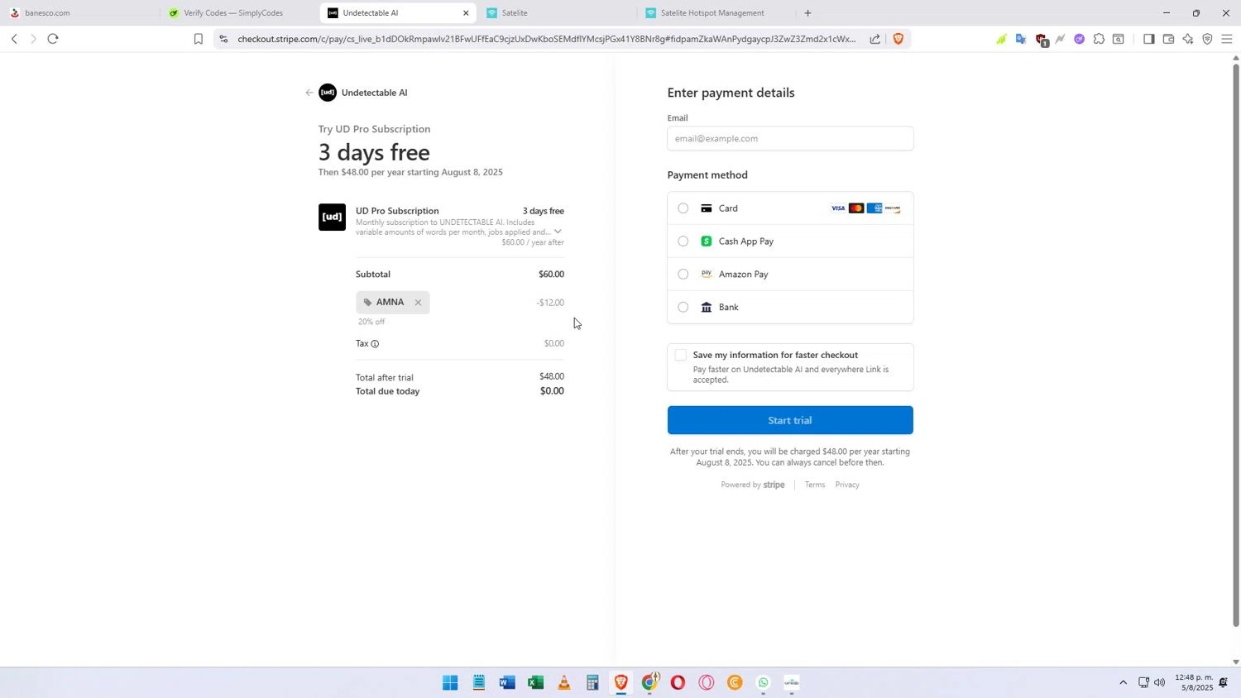This screenshot has width=1241, height=698.
Task: Click the "3 days free" heading
Action: click(374, 153)
